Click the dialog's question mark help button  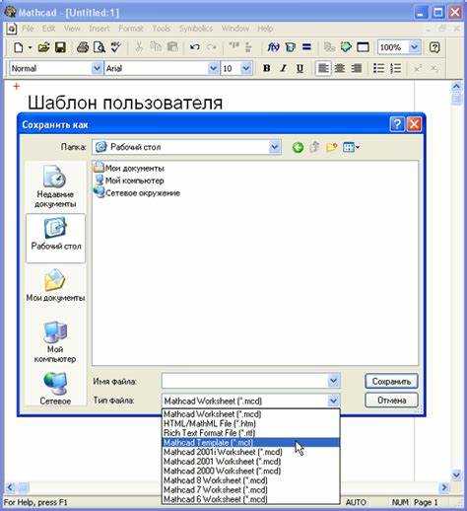point(397,124)
